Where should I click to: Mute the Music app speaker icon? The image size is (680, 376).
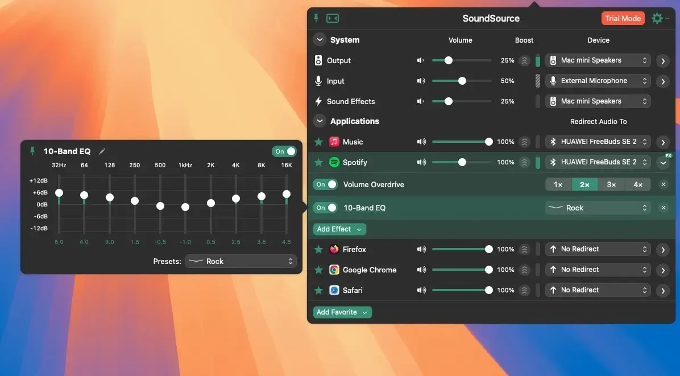pyautogui.click(x=421, y=142)
